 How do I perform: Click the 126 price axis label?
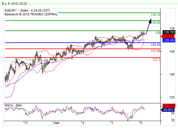[172, 74]
